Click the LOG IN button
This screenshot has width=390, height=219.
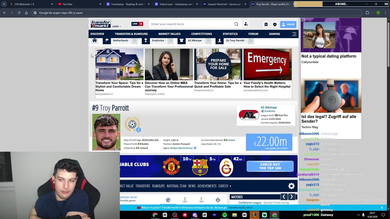[288, 24]
